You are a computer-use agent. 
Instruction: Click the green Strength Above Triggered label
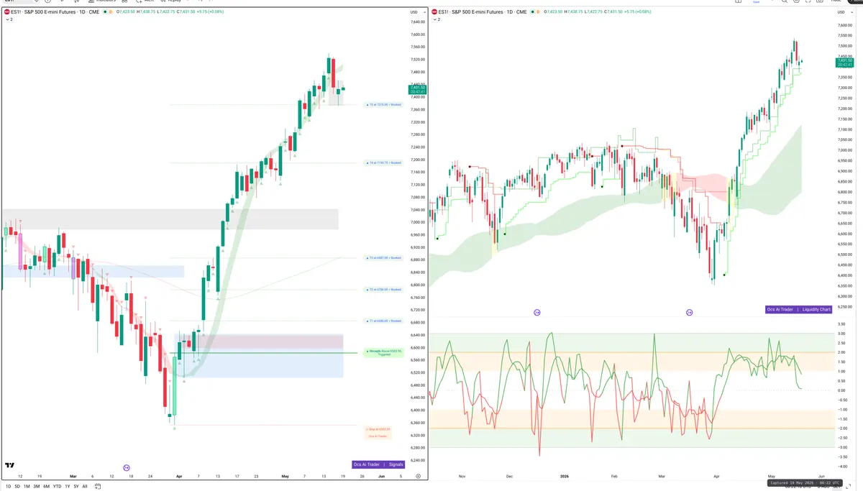[x=384, y=353]
